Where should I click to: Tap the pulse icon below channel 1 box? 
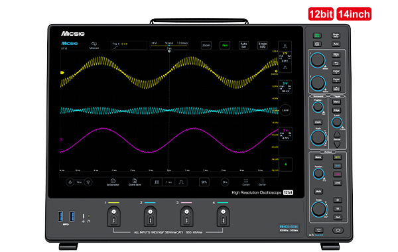point(285,68)
